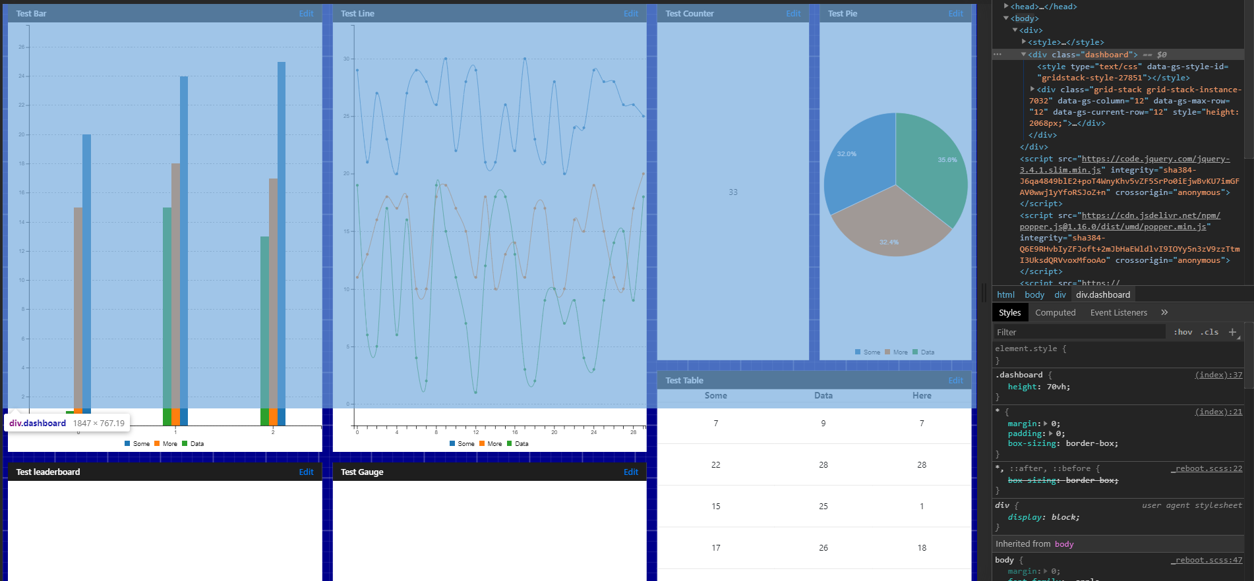This screenshot has height=581, width=1254.
Task: Toggle More in the Test Pie legend
Action: [x=897, y=352]
